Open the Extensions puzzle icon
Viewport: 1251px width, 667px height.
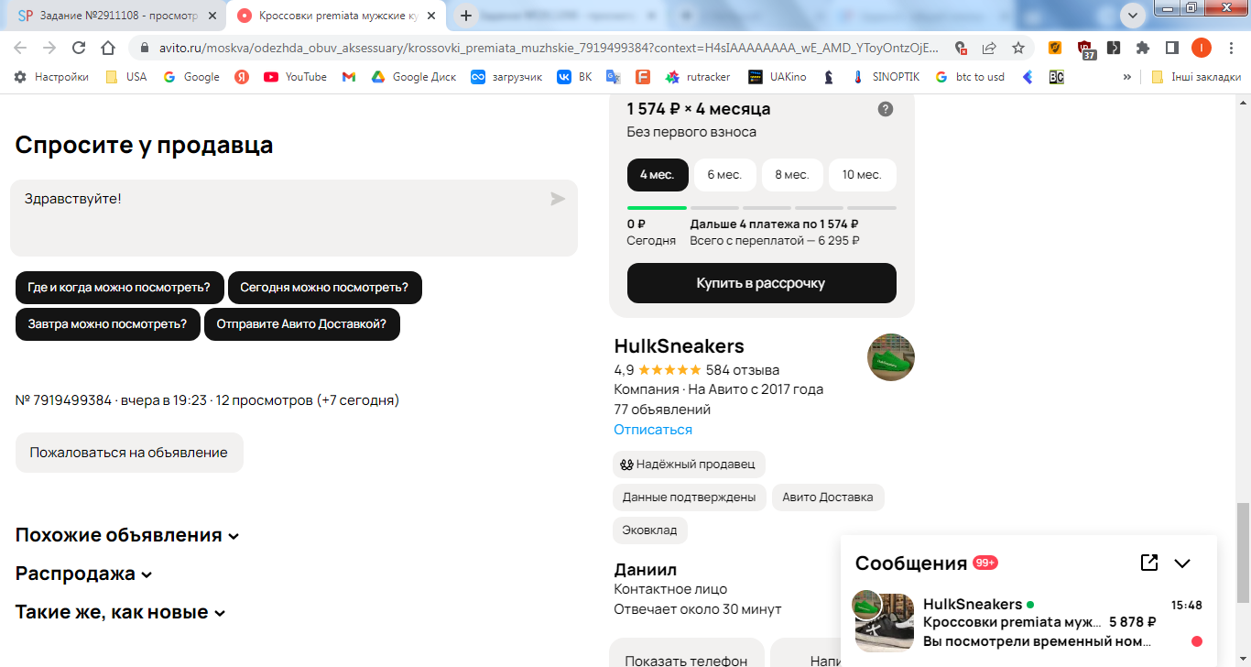click(x=1143, y=48)
